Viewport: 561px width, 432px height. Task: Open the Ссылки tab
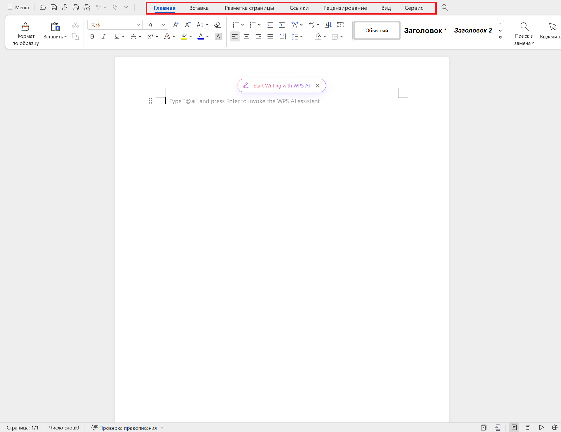pyautogui.click(x=299, y=8)
